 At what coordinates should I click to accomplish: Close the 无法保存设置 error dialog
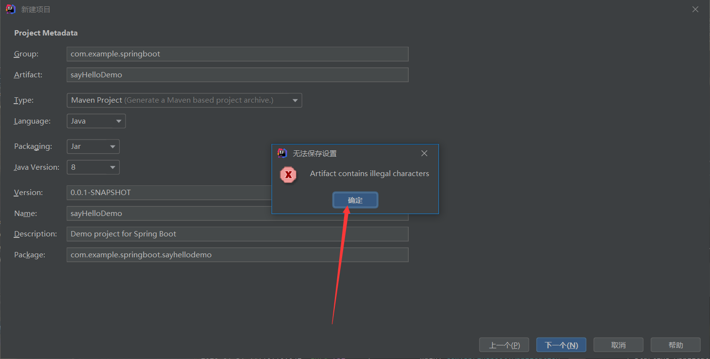424,153
